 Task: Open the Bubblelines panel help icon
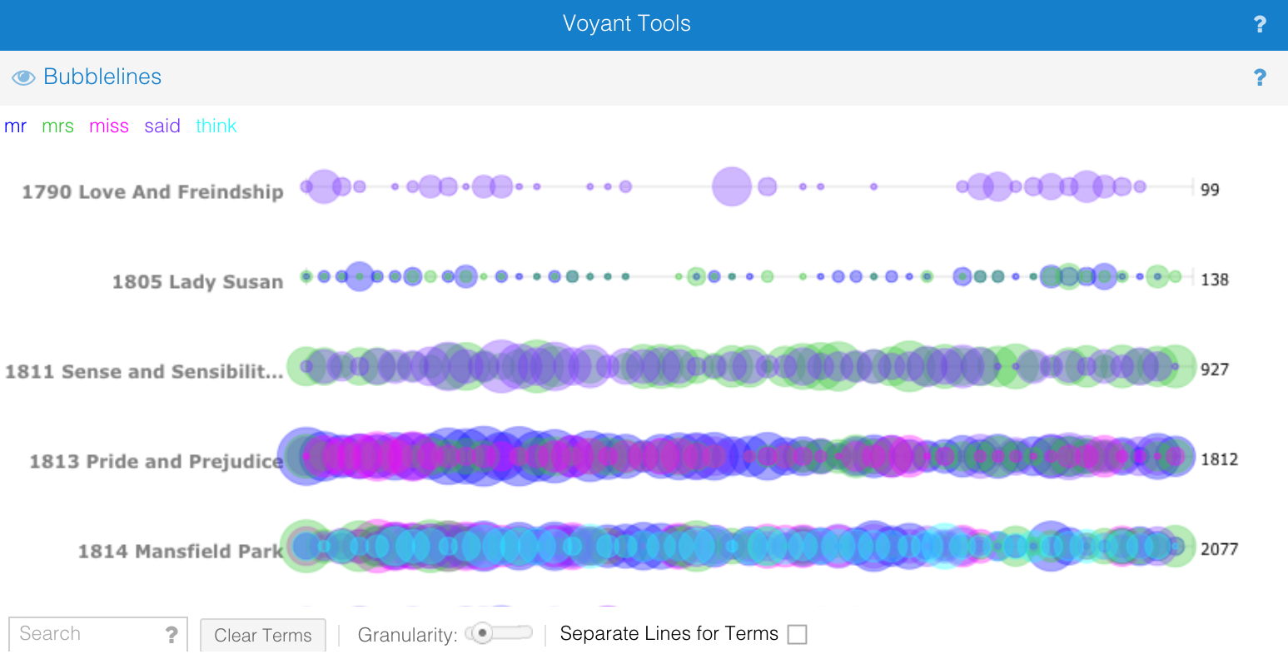(x=1260, y=77)
